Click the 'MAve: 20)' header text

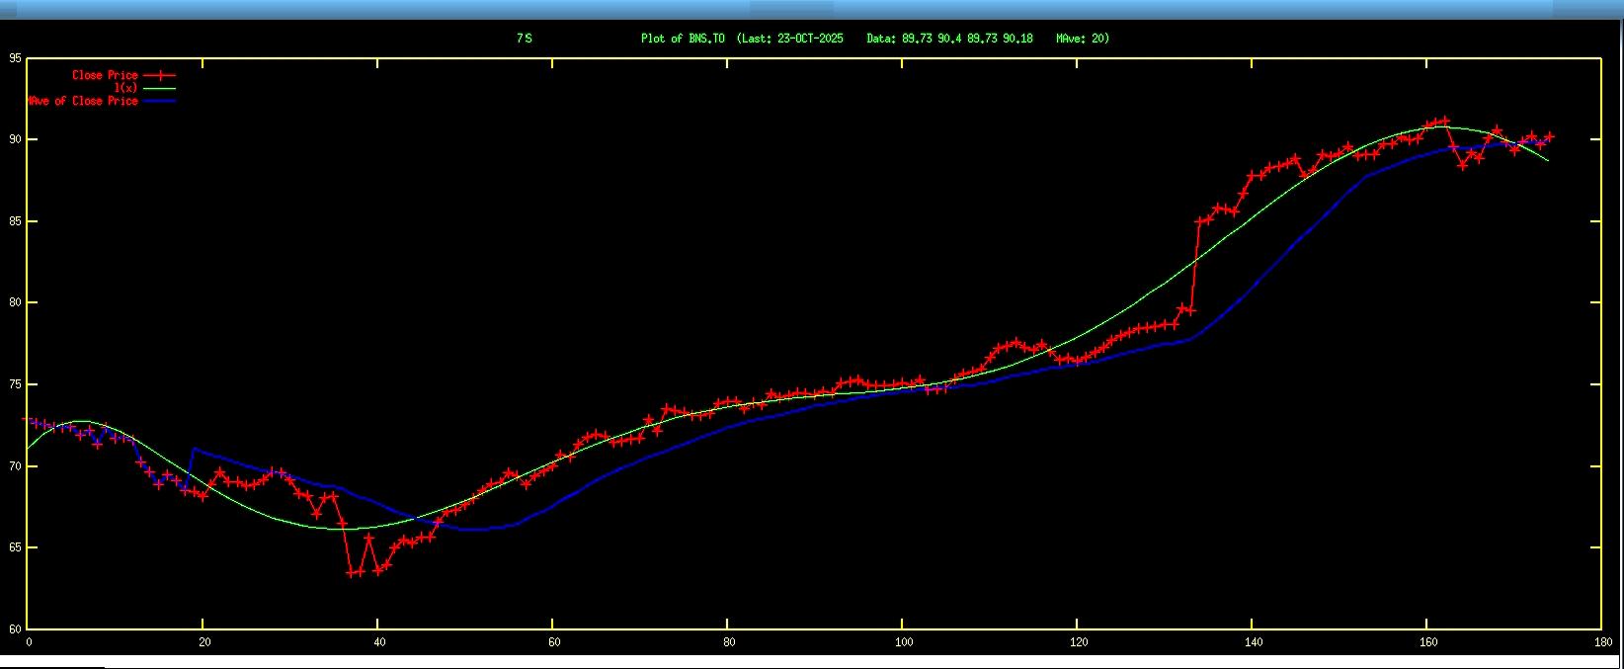pyautogui.click(x=1083, y=39)
